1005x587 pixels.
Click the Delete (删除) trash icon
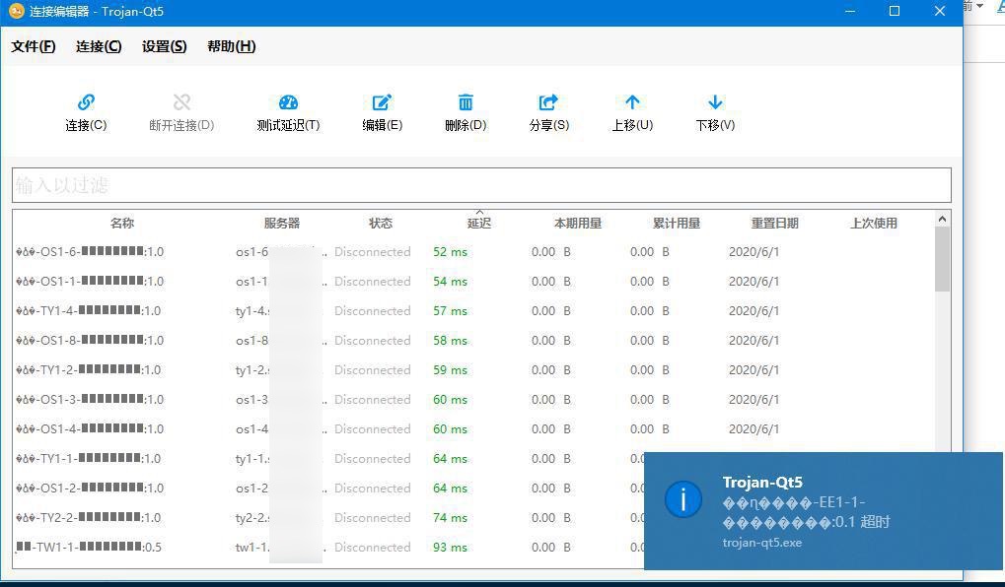pos(466,102)
